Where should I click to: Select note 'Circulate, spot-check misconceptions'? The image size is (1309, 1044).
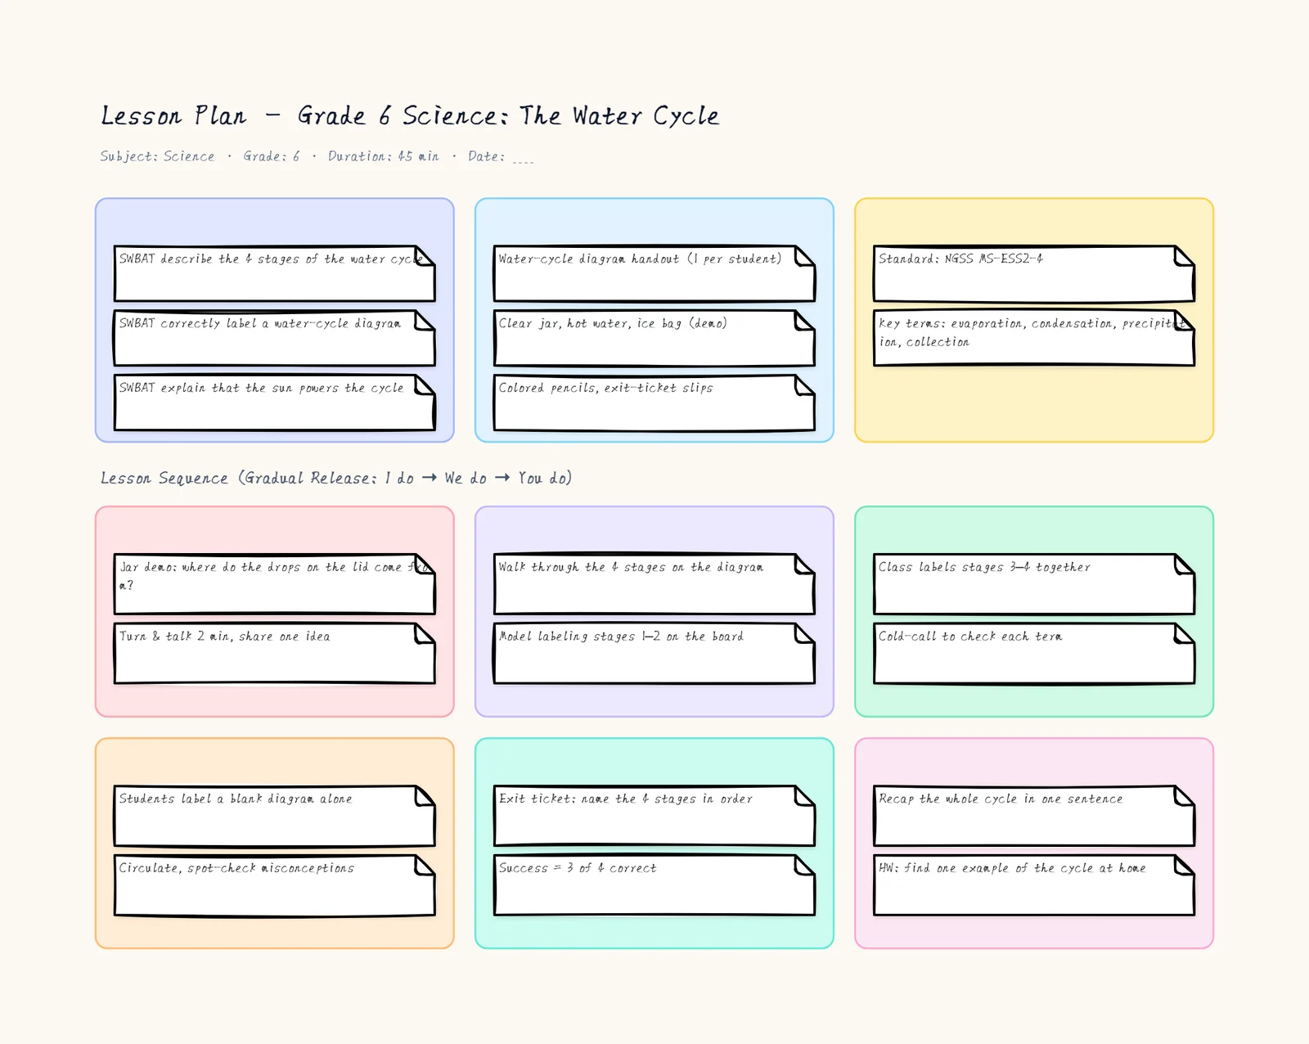click(274, 885)
